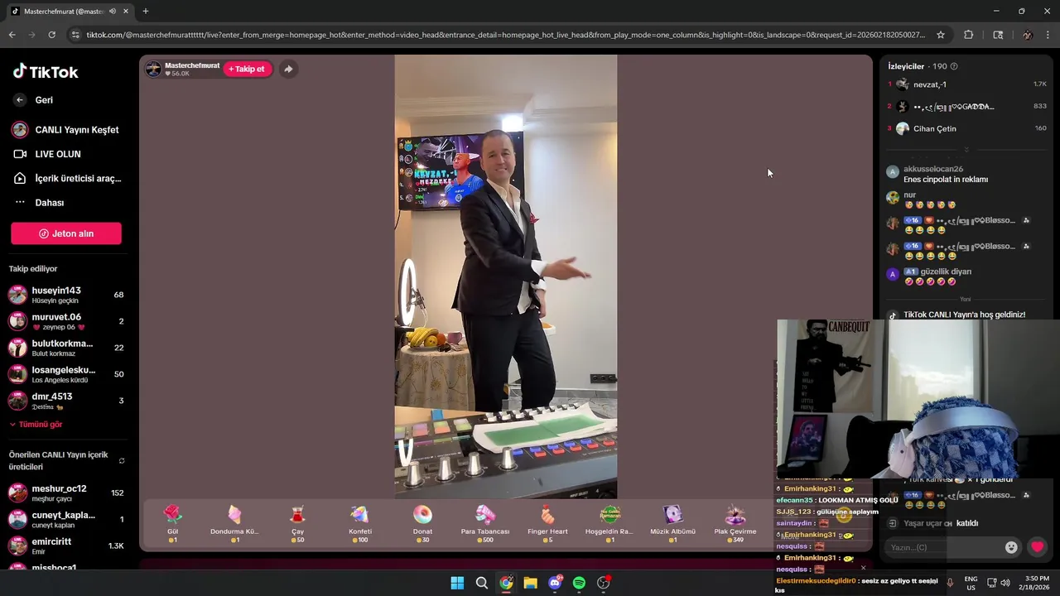The width and height of the screenshot is (1060, 596).
Task: Open browser extensions menu
Action: [x=968, y=35]
